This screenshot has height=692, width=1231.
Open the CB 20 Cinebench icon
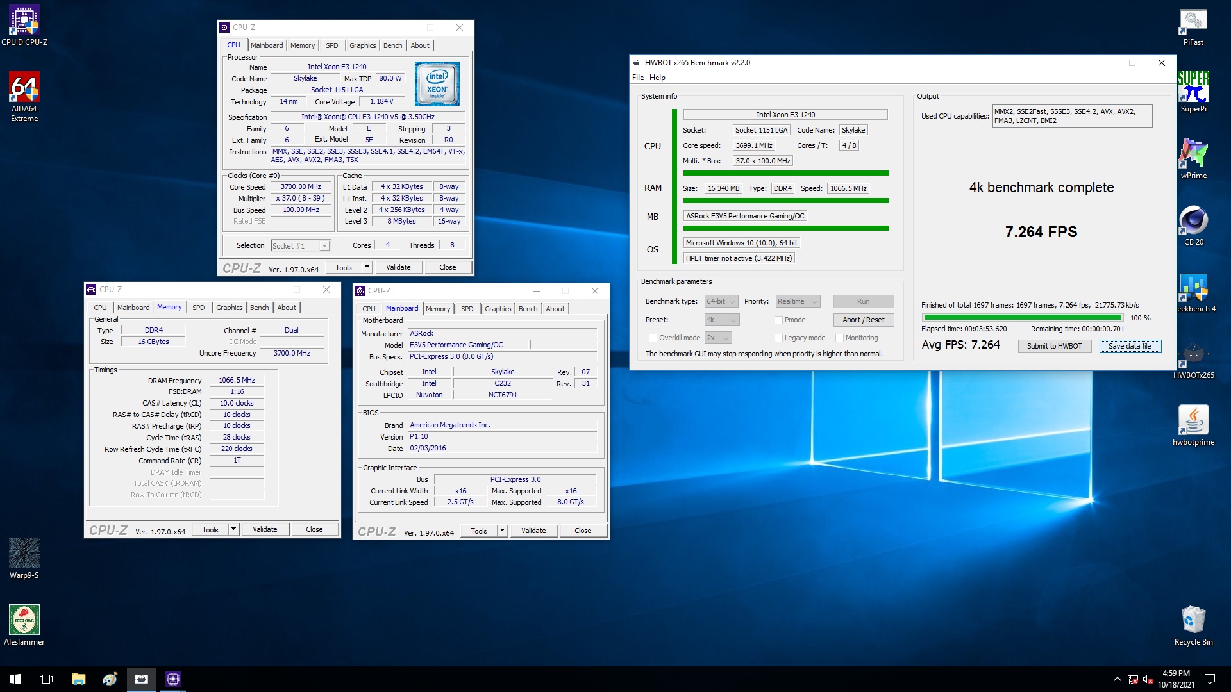[1193, 226]
